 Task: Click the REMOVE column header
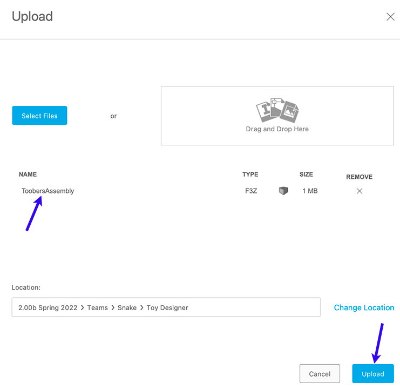(x=359, y=177)
